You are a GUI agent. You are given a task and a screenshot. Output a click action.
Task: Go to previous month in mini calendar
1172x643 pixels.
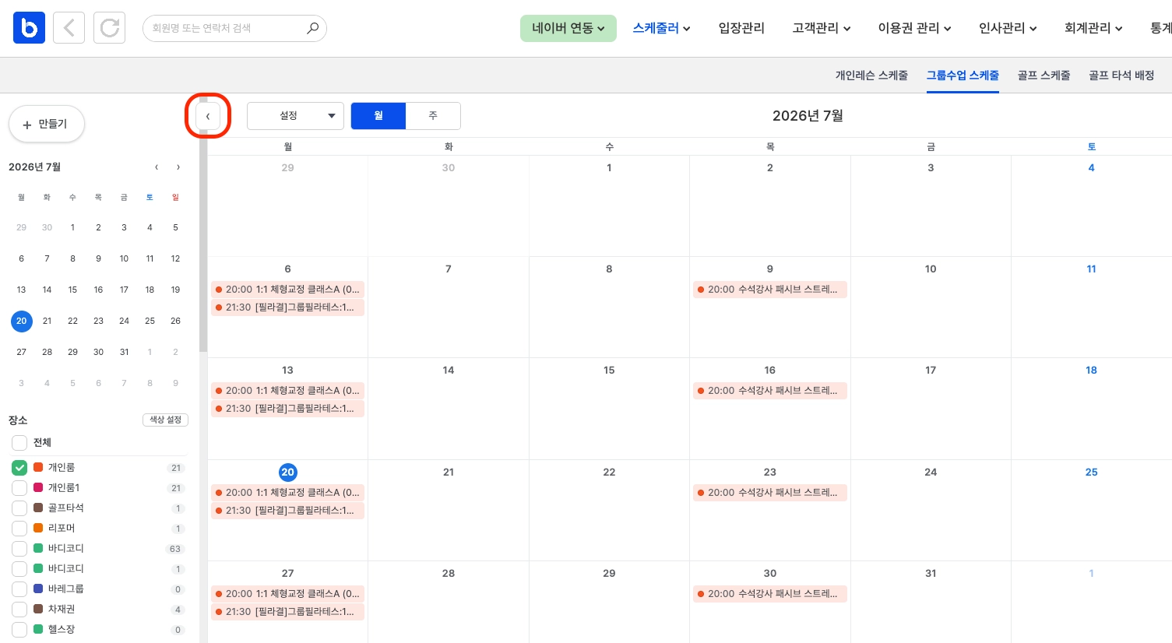(157, 167)
